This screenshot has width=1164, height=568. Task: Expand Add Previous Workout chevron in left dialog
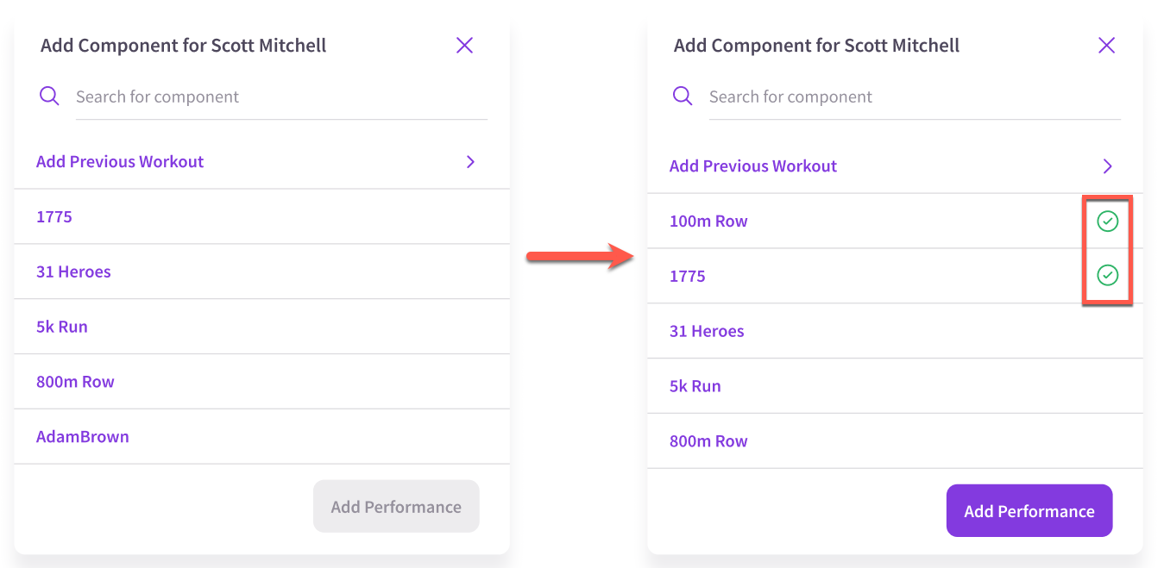tap(470, 161)
